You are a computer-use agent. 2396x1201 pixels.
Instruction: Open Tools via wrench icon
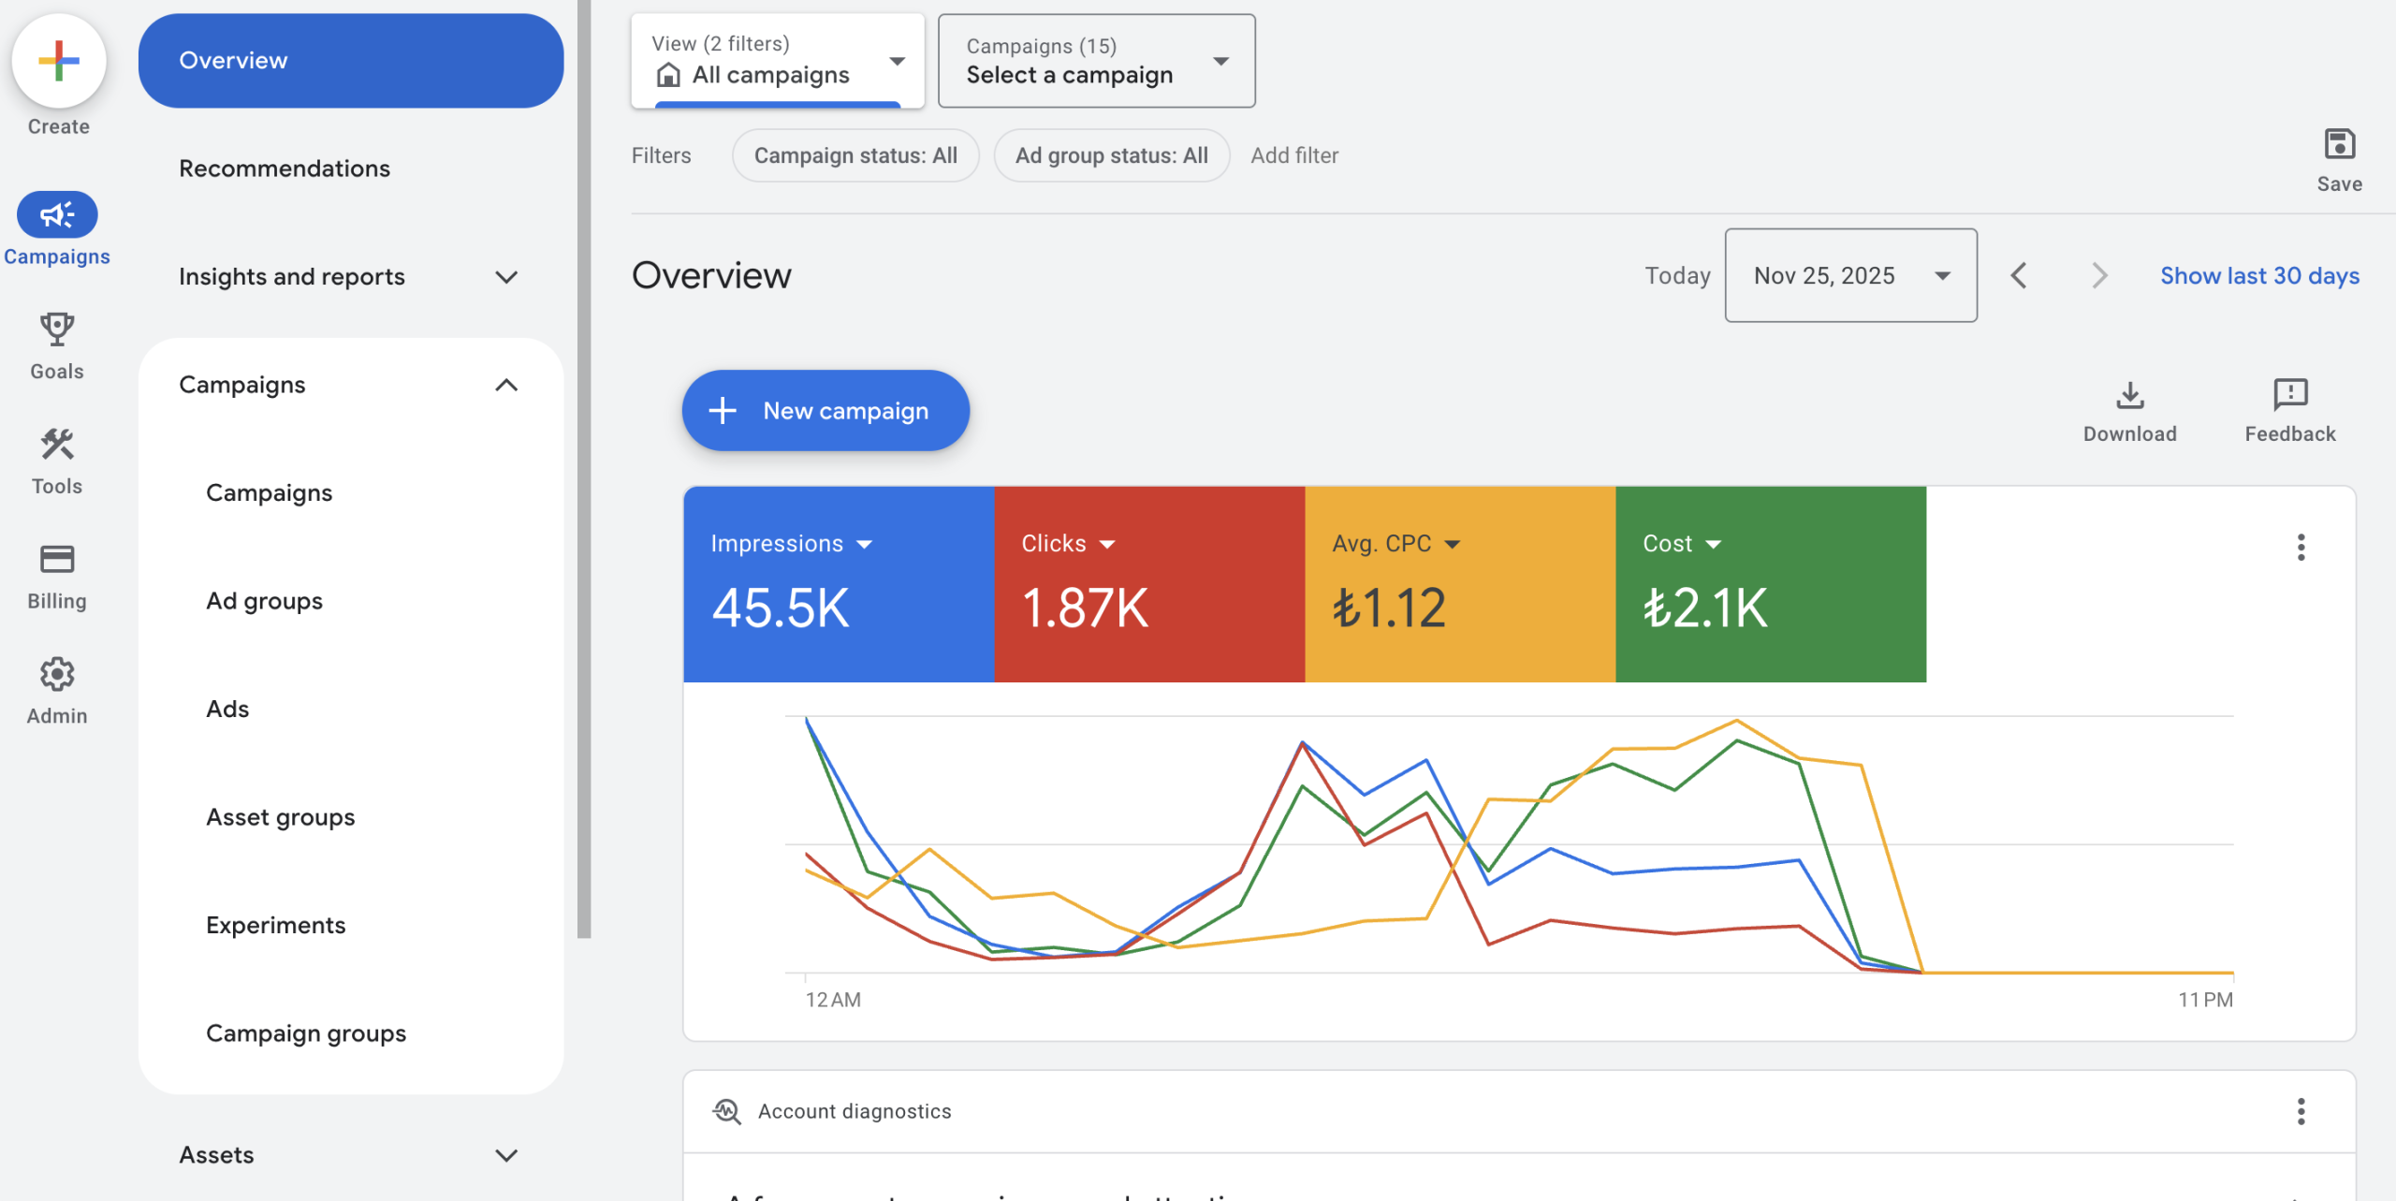tap(57, 445)
